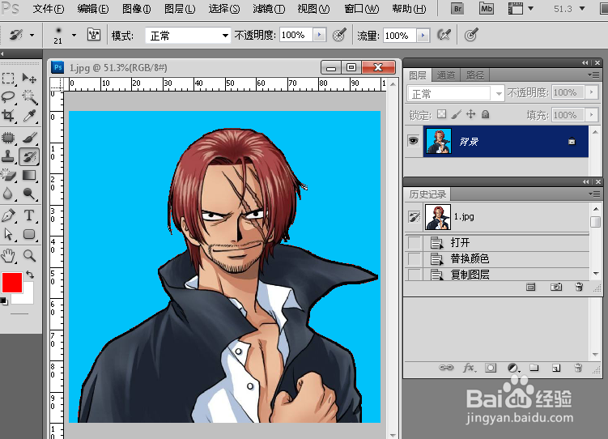Swap foreground and background colors
Screen dimensions: 608x439
click(30, 275)
